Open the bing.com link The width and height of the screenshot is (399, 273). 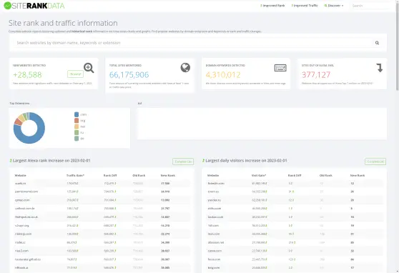click(214, 268)
